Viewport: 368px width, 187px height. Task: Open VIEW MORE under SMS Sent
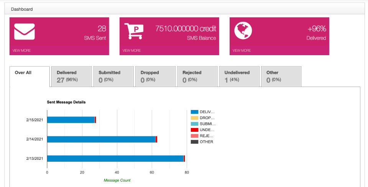coord(21,51)
